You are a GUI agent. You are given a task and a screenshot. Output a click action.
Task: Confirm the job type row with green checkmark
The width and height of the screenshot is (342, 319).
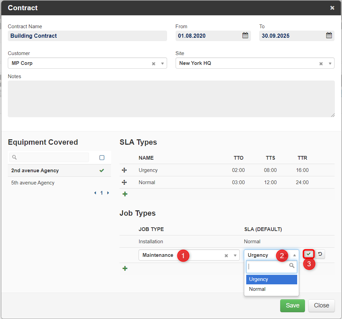pyautogui.click(x=308, y=254)
